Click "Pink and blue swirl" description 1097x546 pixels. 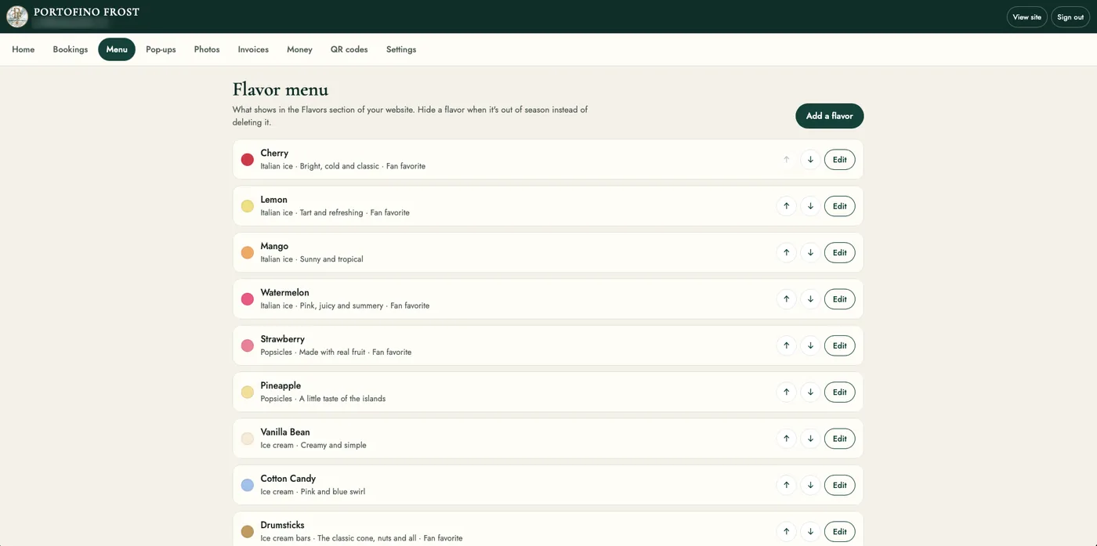[x=333, y=492]
